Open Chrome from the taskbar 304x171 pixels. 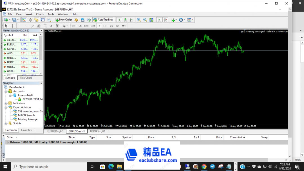coord(204,166)
